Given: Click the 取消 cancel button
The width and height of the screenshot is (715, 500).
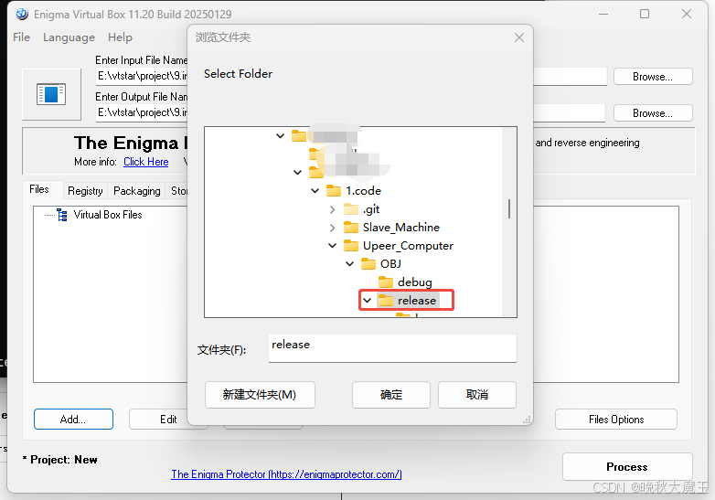Looking at the screenshot, I should click(477, 395).
